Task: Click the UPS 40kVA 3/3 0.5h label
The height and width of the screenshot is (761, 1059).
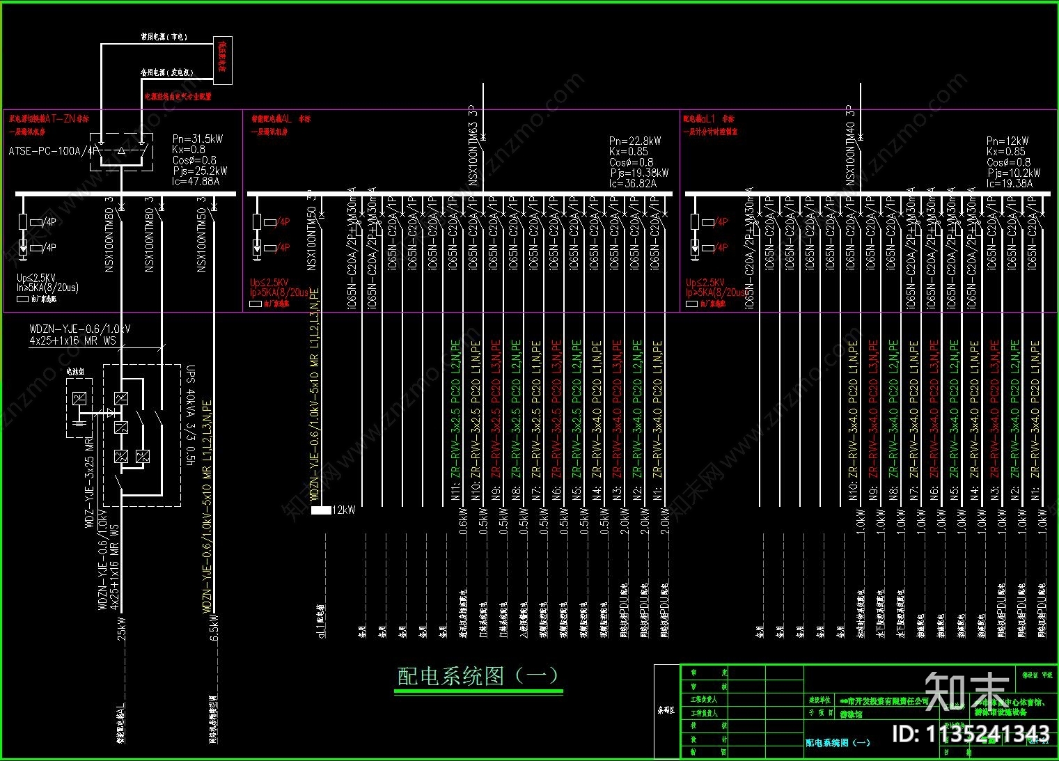Action: point(190,416)
